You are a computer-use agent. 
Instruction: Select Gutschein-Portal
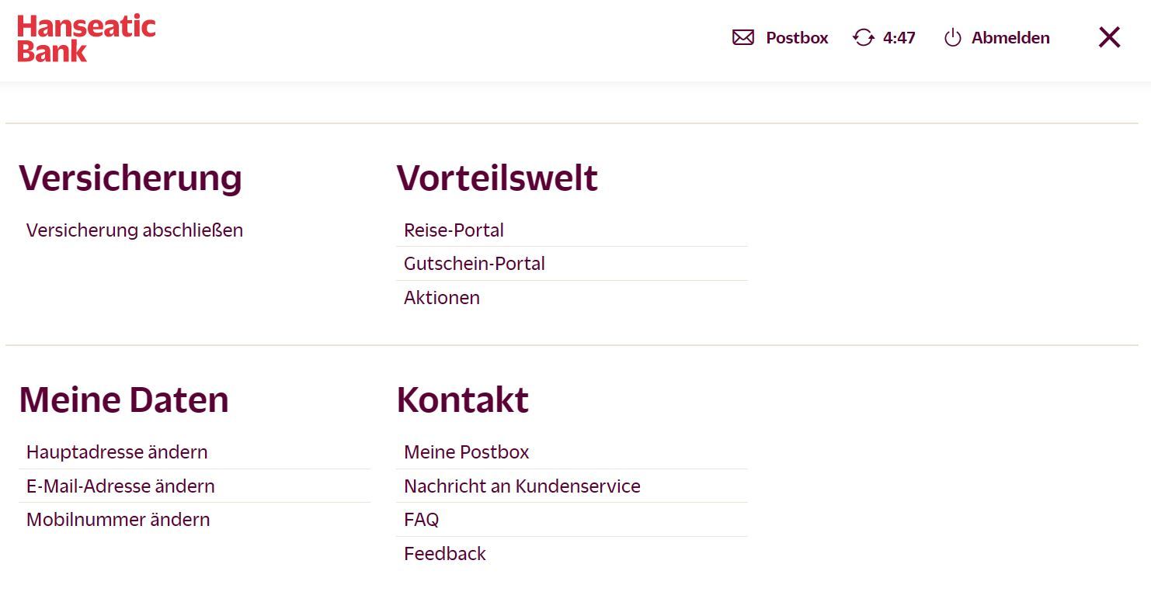(x=475, y=264)
